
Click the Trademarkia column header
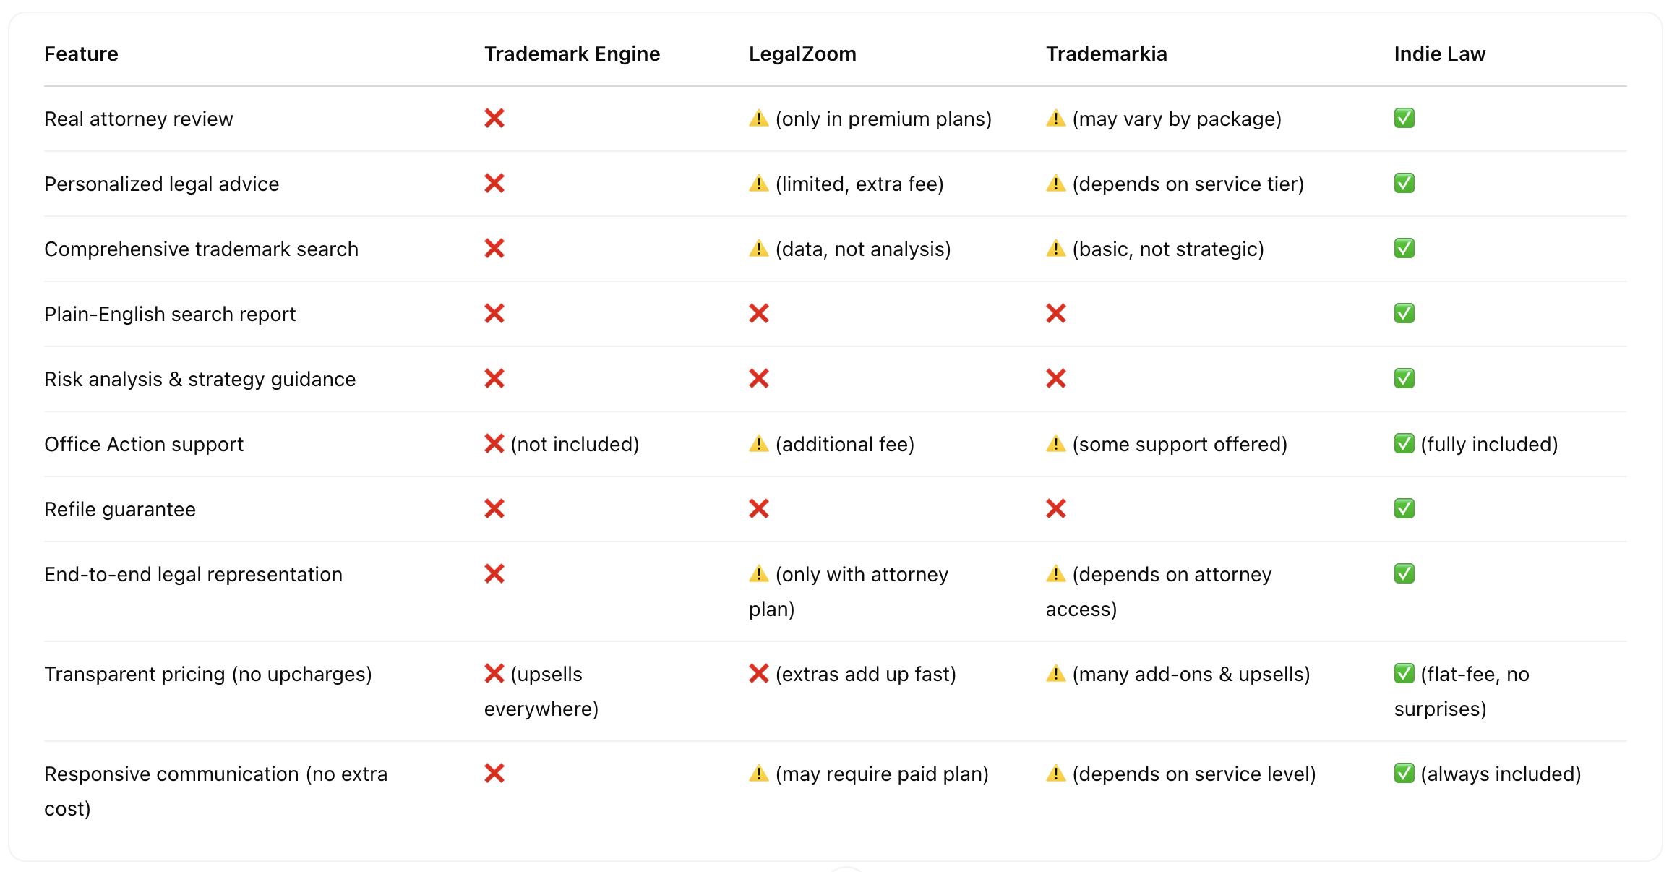point(1106,54)
